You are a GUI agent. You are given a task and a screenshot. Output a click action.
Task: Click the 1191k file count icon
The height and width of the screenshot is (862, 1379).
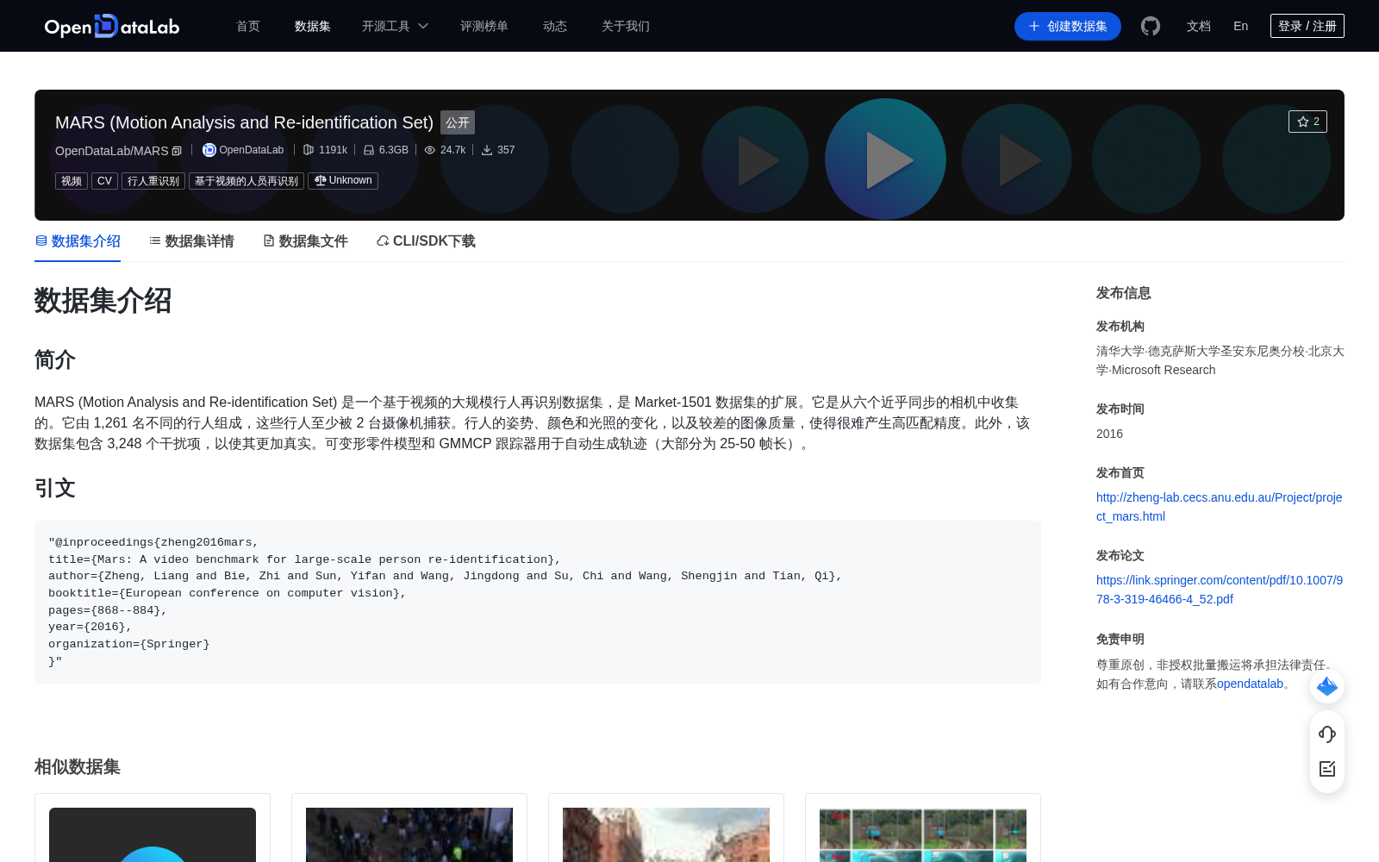point(309,150)
